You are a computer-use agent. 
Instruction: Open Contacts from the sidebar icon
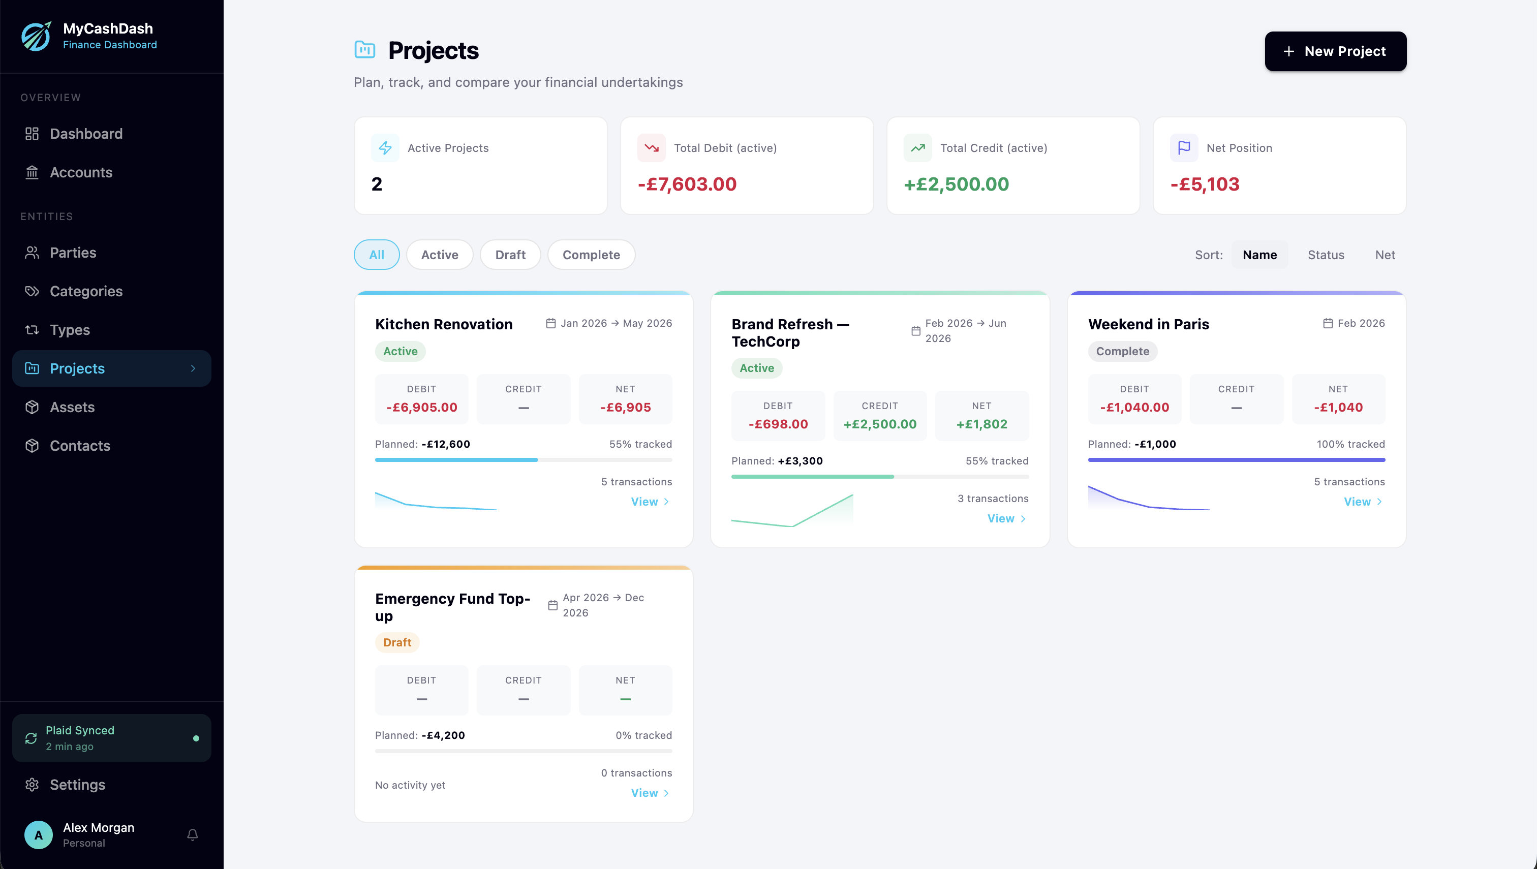click(32, 446)
